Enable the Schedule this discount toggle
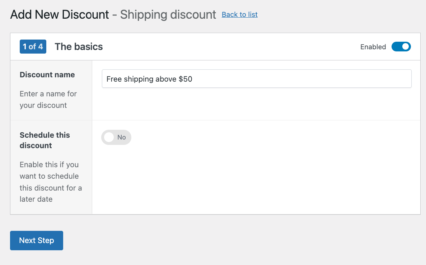426x265 pixels. (116, 137)
